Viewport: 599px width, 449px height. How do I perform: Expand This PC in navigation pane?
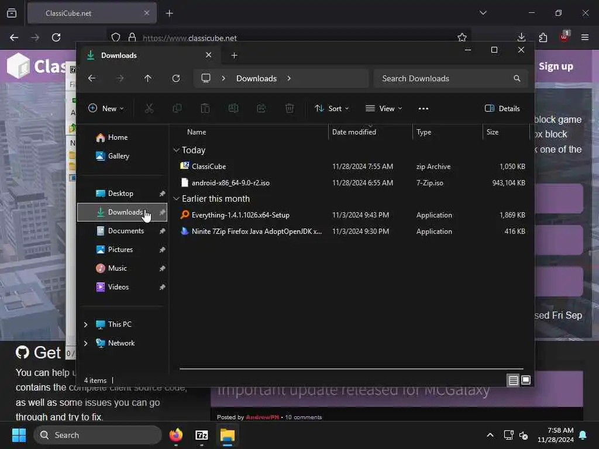click(x=85, y=324)
